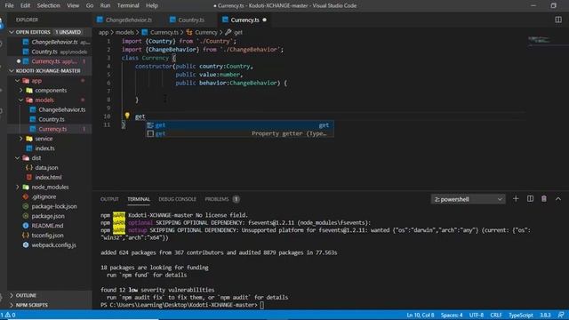Screen dimensions: 569x320
Task: Click the errors and warnings status indicator
Action: [8, 315]
